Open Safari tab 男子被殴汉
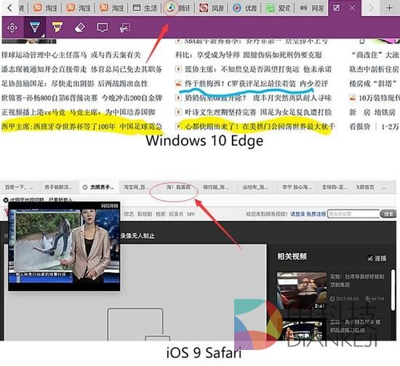This screenshot has width=400, height=366. pos(60,187)
